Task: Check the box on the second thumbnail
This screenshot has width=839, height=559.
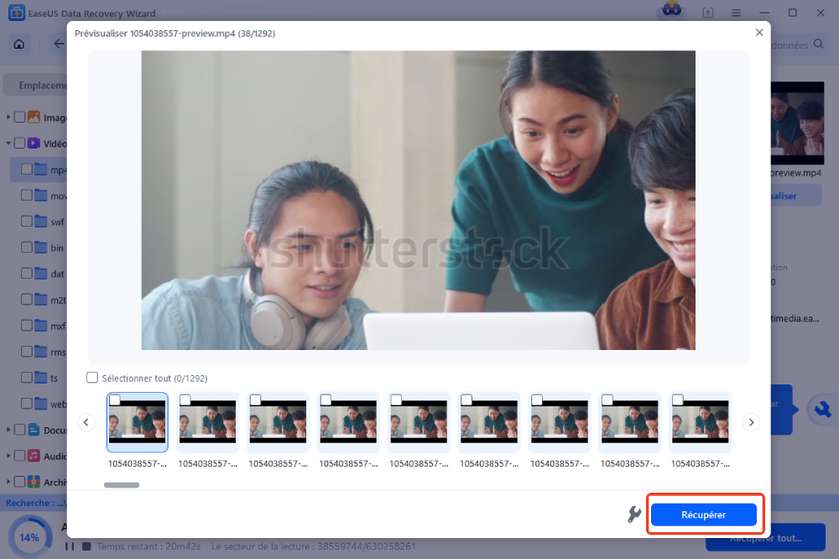Action: coord(185,400)
